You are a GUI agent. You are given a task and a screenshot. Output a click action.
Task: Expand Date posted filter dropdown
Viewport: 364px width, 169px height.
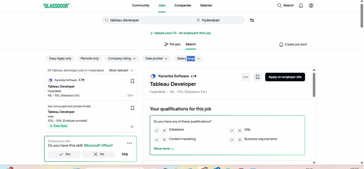[156, 59]
